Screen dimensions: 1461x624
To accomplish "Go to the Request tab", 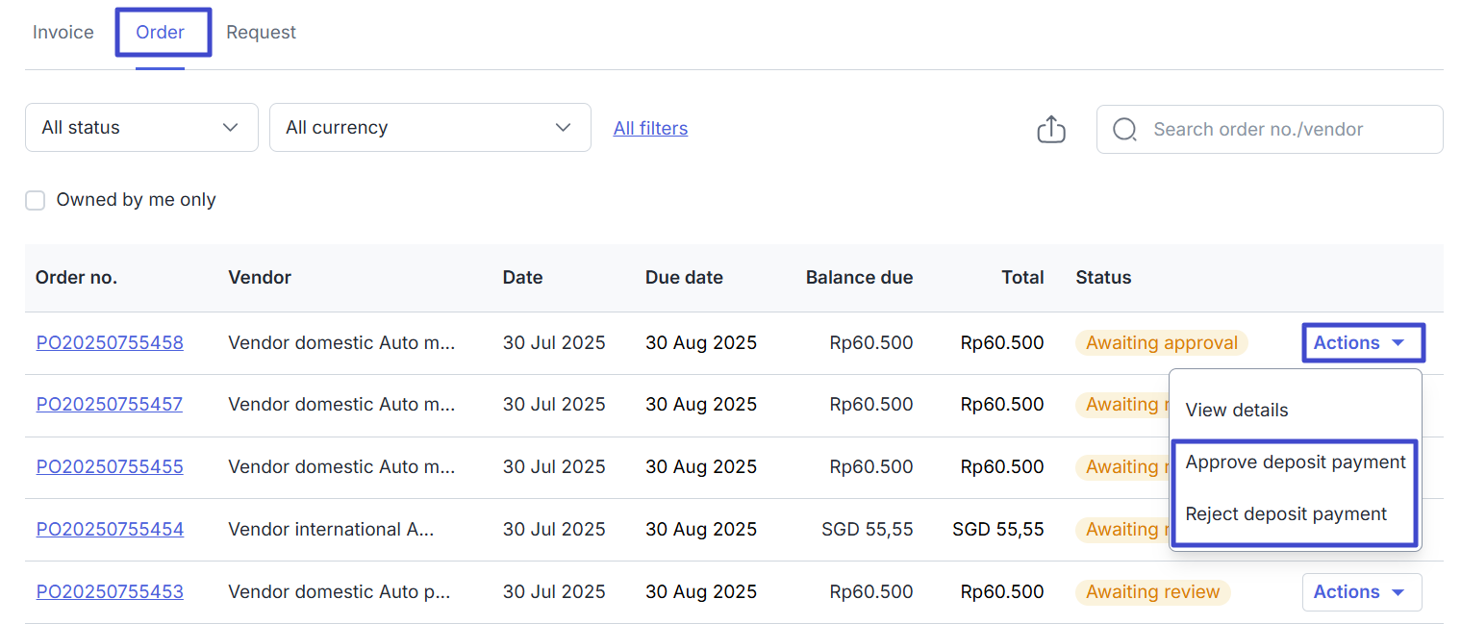I will (261, 33).
